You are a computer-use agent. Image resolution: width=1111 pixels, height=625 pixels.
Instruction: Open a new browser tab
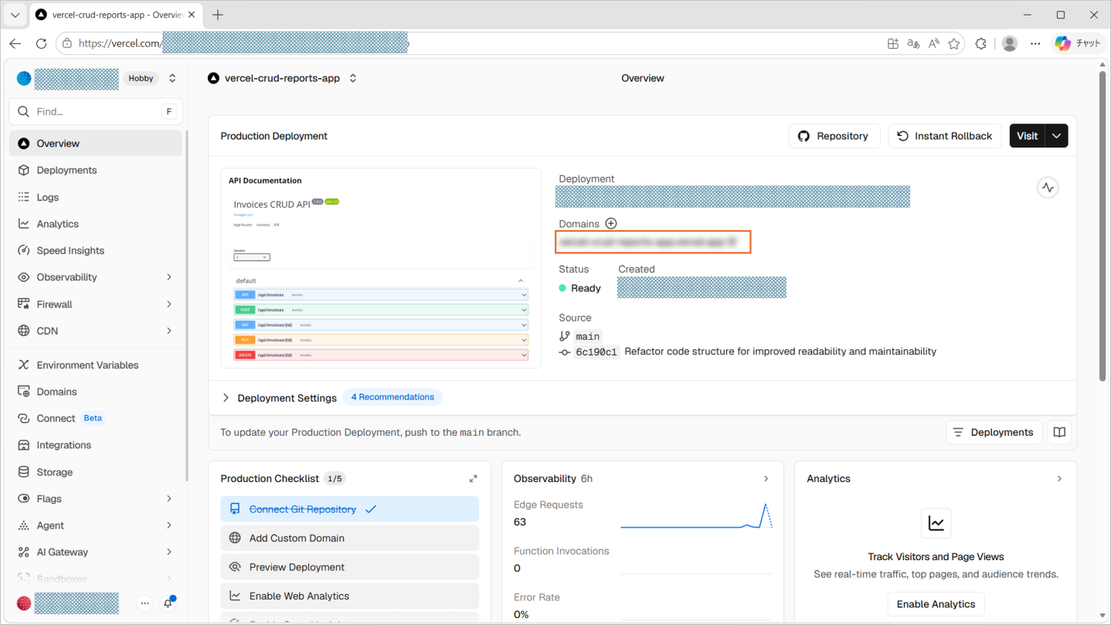tap(218, 15)
